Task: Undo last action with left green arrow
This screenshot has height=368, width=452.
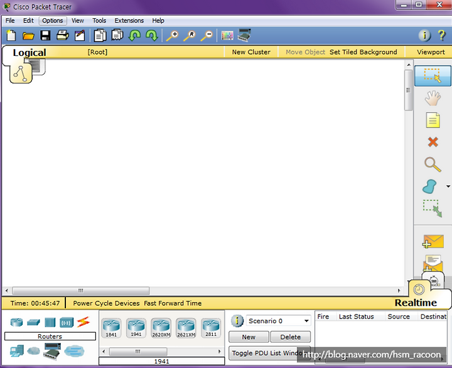Action: pyautogui.click(x=134, y=35)
